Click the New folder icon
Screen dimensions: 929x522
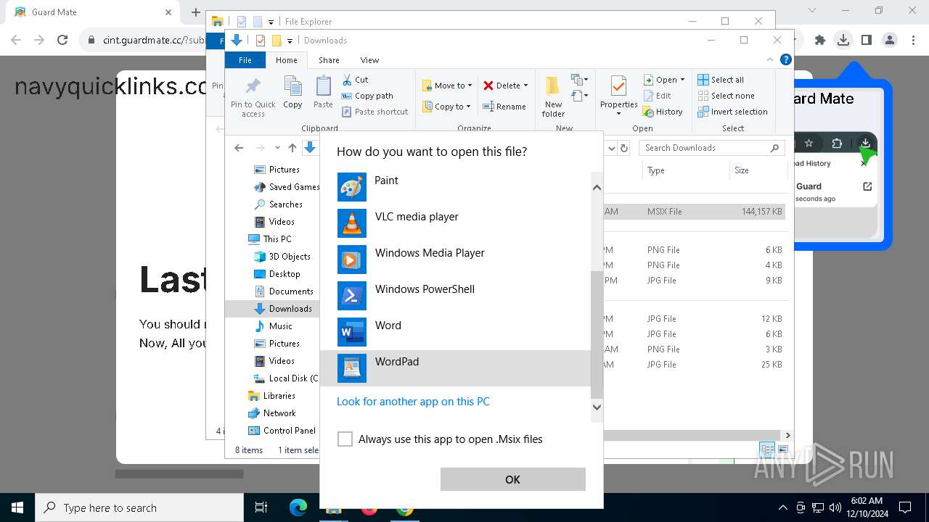(553, 96)
